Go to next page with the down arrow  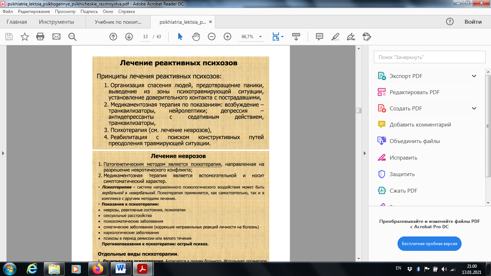pos(129,37)
